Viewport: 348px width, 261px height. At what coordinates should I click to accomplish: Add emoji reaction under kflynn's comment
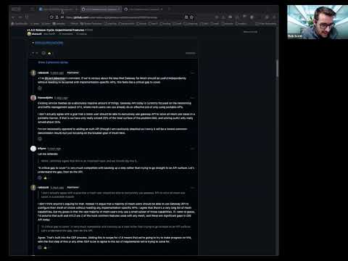40,178
